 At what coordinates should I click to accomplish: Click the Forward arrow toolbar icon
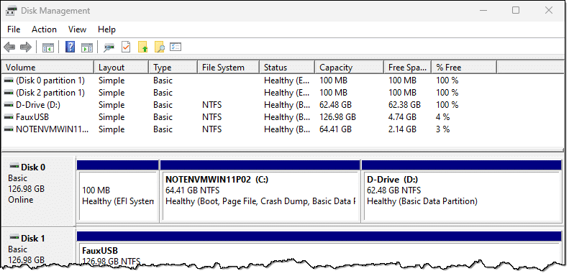click(x=26, y=47)
